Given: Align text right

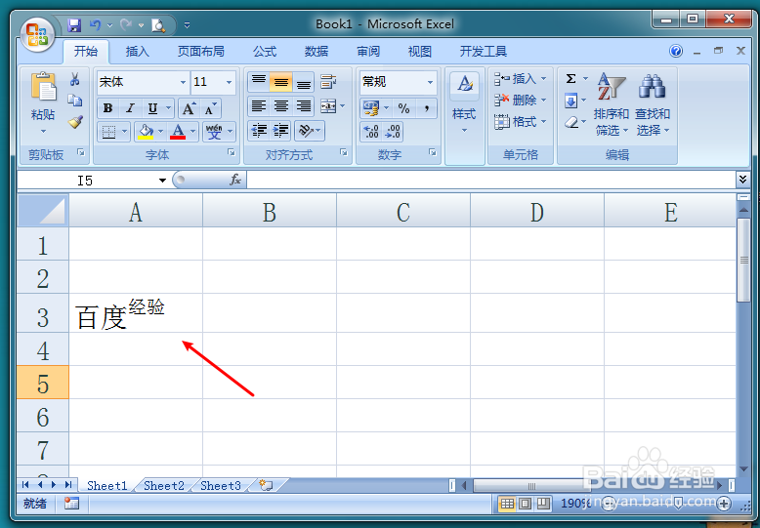Looking at the screenshot, I should 304,106.
